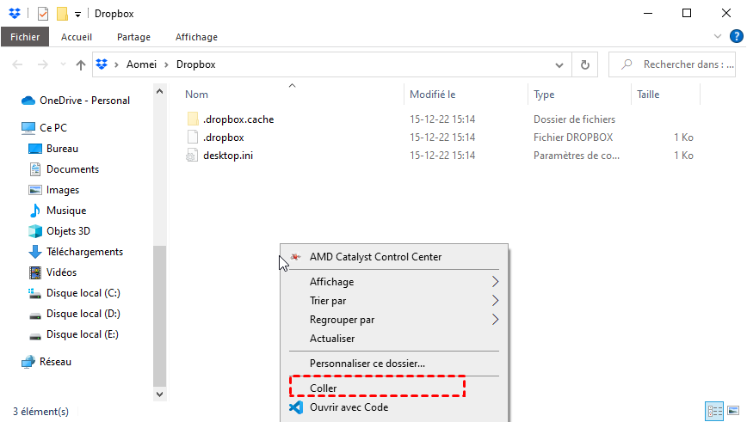Expand the ribbon using the chevron arrow
This screenshot has width=747, height=422.
(x=719, y=37)
